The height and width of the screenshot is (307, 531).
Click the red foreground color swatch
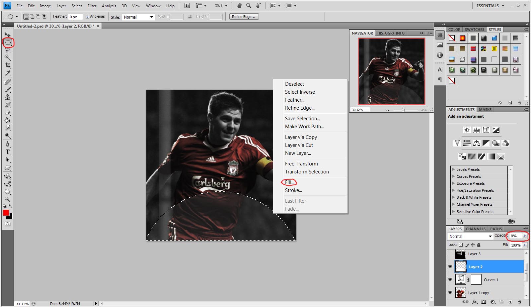coord(6,213)
